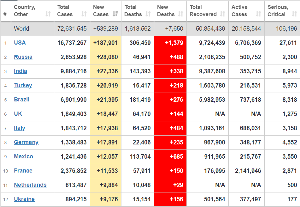Go to India's statistics page
300x207 pixels.
click(21, 71)
